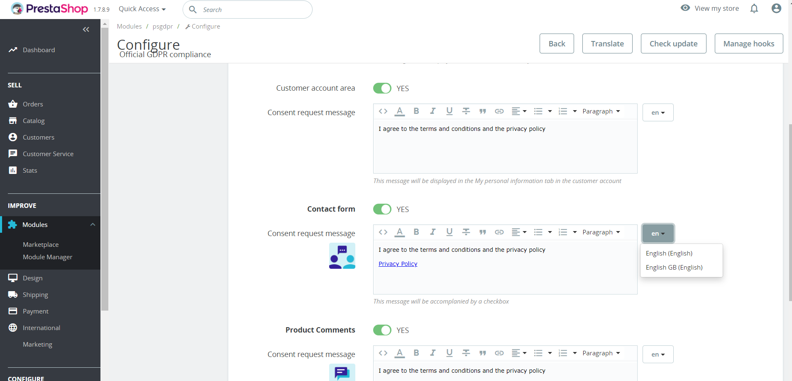
Task: Collapse the sidebar with double chevron icon
Action: tap(86, 29)
